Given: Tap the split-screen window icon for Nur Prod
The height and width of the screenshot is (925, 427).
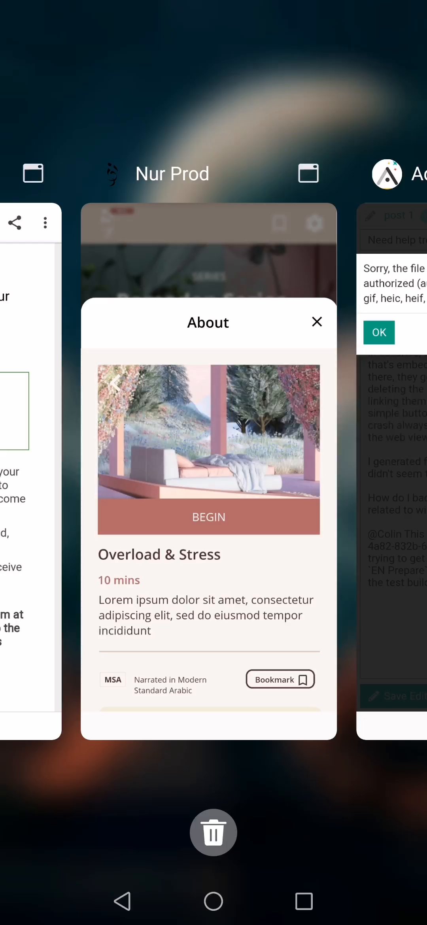Looking at the screenshot, I should [308, 173].
